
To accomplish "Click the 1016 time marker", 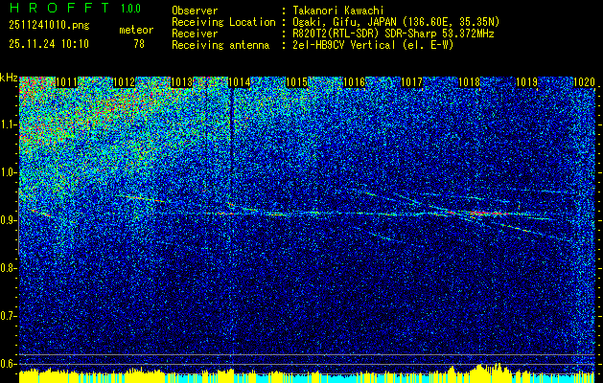I will point(354,82).
